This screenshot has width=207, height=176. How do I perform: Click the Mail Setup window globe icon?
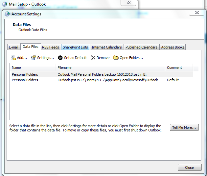point(4,4)
